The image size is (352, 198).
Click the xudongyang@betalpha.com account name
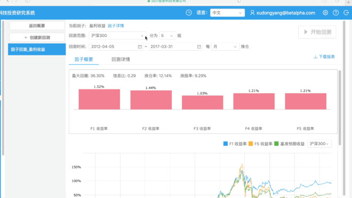(285, 13)
